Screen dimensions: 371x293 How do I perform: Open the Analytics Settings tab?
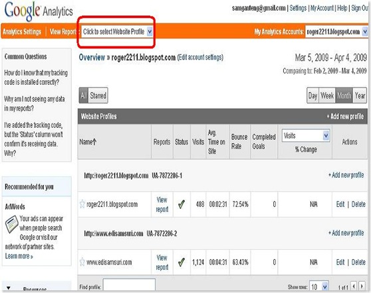[x=22, y=32]
